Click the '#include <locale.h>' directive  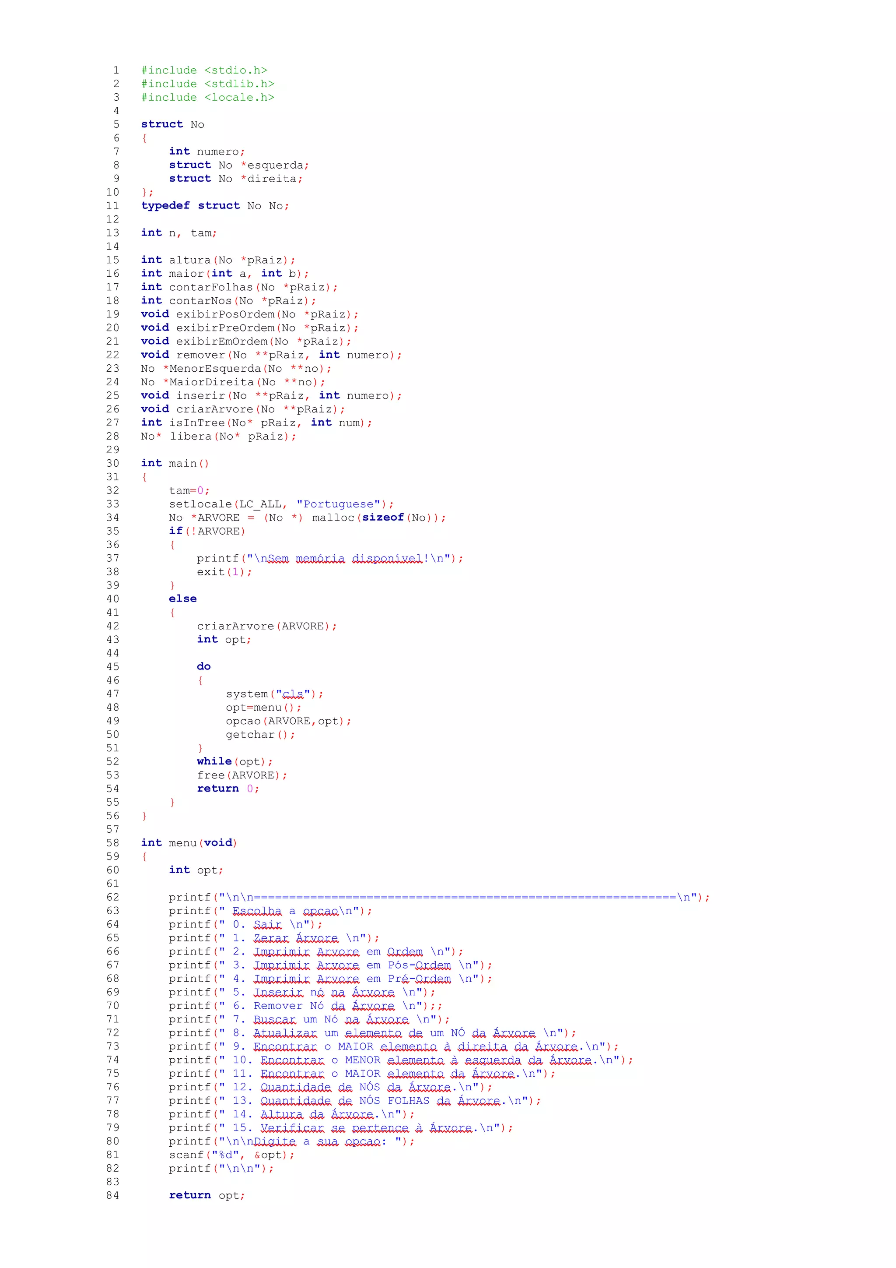click(x=207, y=97)
